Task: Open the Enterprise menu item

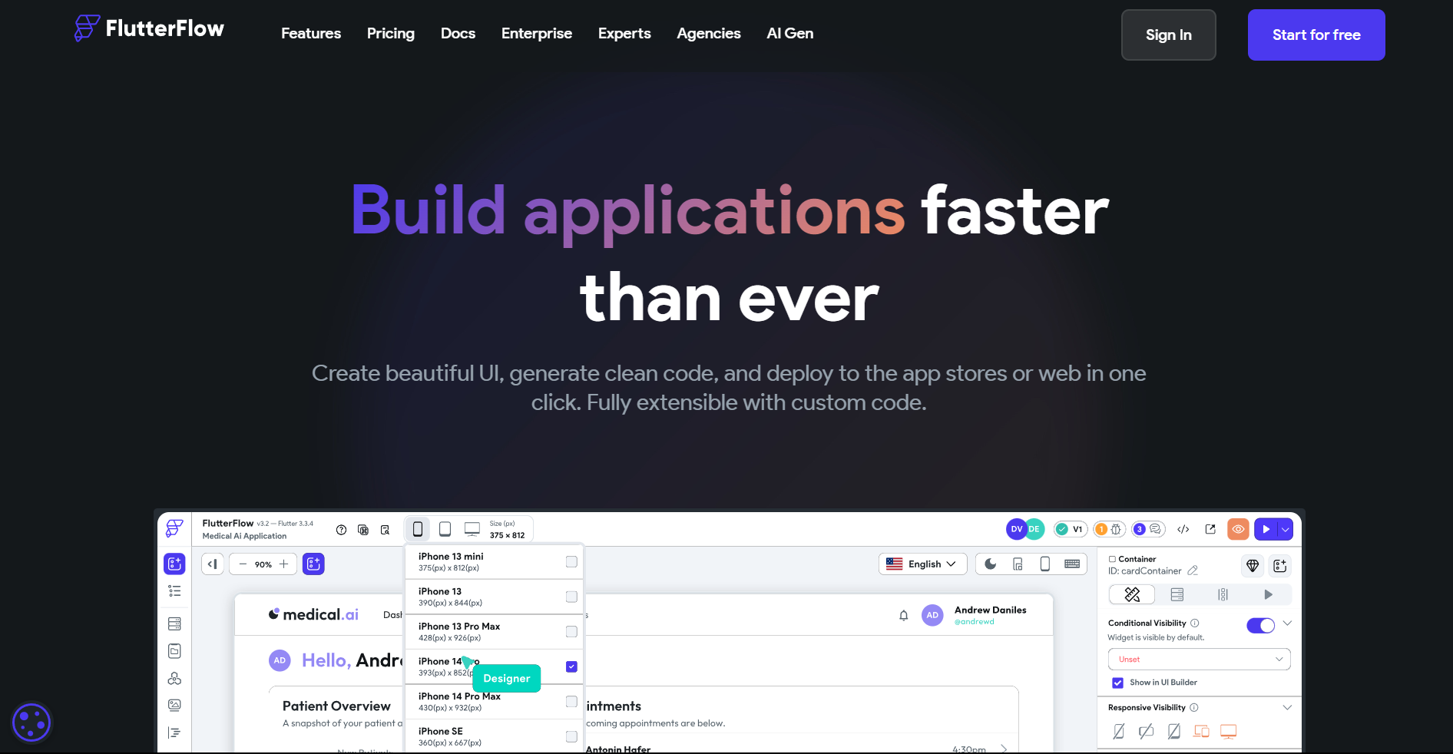Action: tap(537, 34)
